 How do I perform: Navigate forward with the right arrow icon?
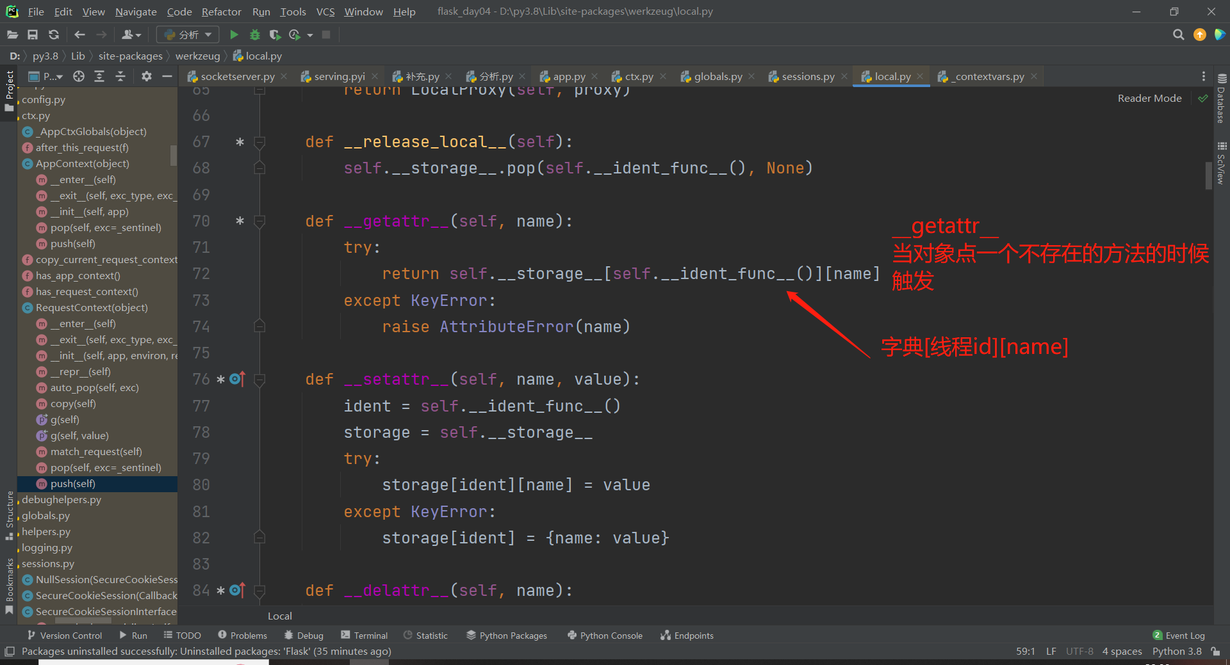coord(101,35)
